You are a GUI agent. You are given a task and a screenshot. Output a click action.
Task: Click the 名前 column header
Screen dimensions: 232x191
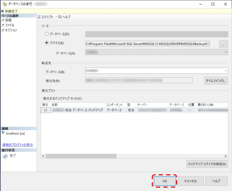(x=55, y=105)
